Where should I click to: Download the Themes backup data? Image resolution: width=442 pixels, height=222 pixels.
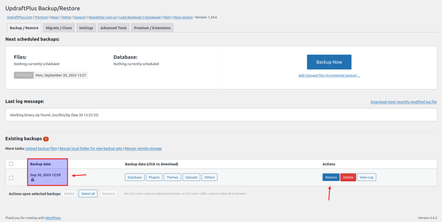coord(173,177)
